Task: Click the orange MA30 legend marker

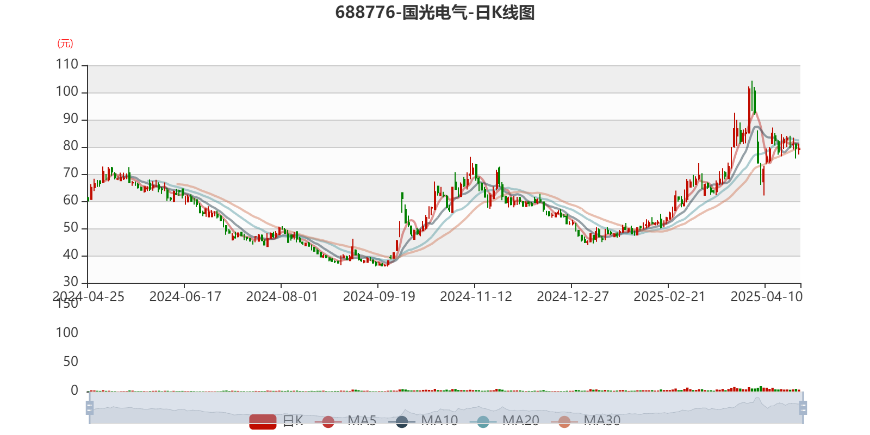Action: tap(564, 421)
